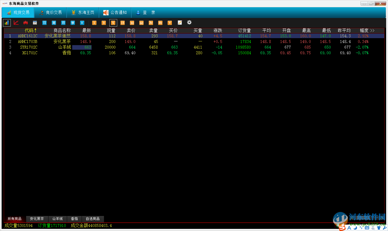The height and width of the screenshot is (231, 388).
Task: Click commodity name 安化黑茶道然
Action: point(58,36)
